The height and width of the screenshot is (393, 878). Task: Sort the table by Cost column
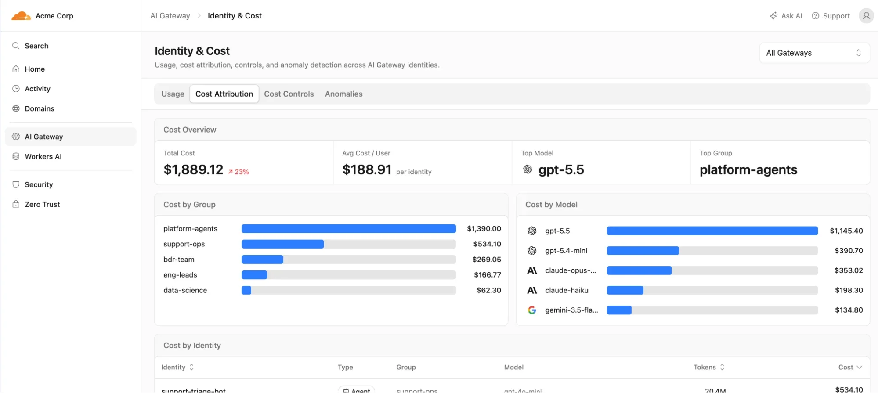pyautogui.click(x=850, y=367)
